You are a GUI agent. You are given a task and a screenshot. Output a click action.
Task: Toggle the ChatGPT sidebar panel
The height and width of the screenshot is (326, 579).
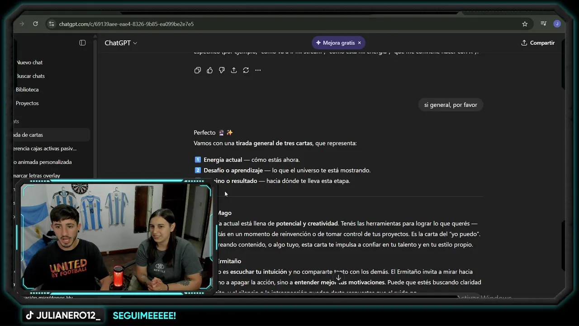tap(82, 43)
